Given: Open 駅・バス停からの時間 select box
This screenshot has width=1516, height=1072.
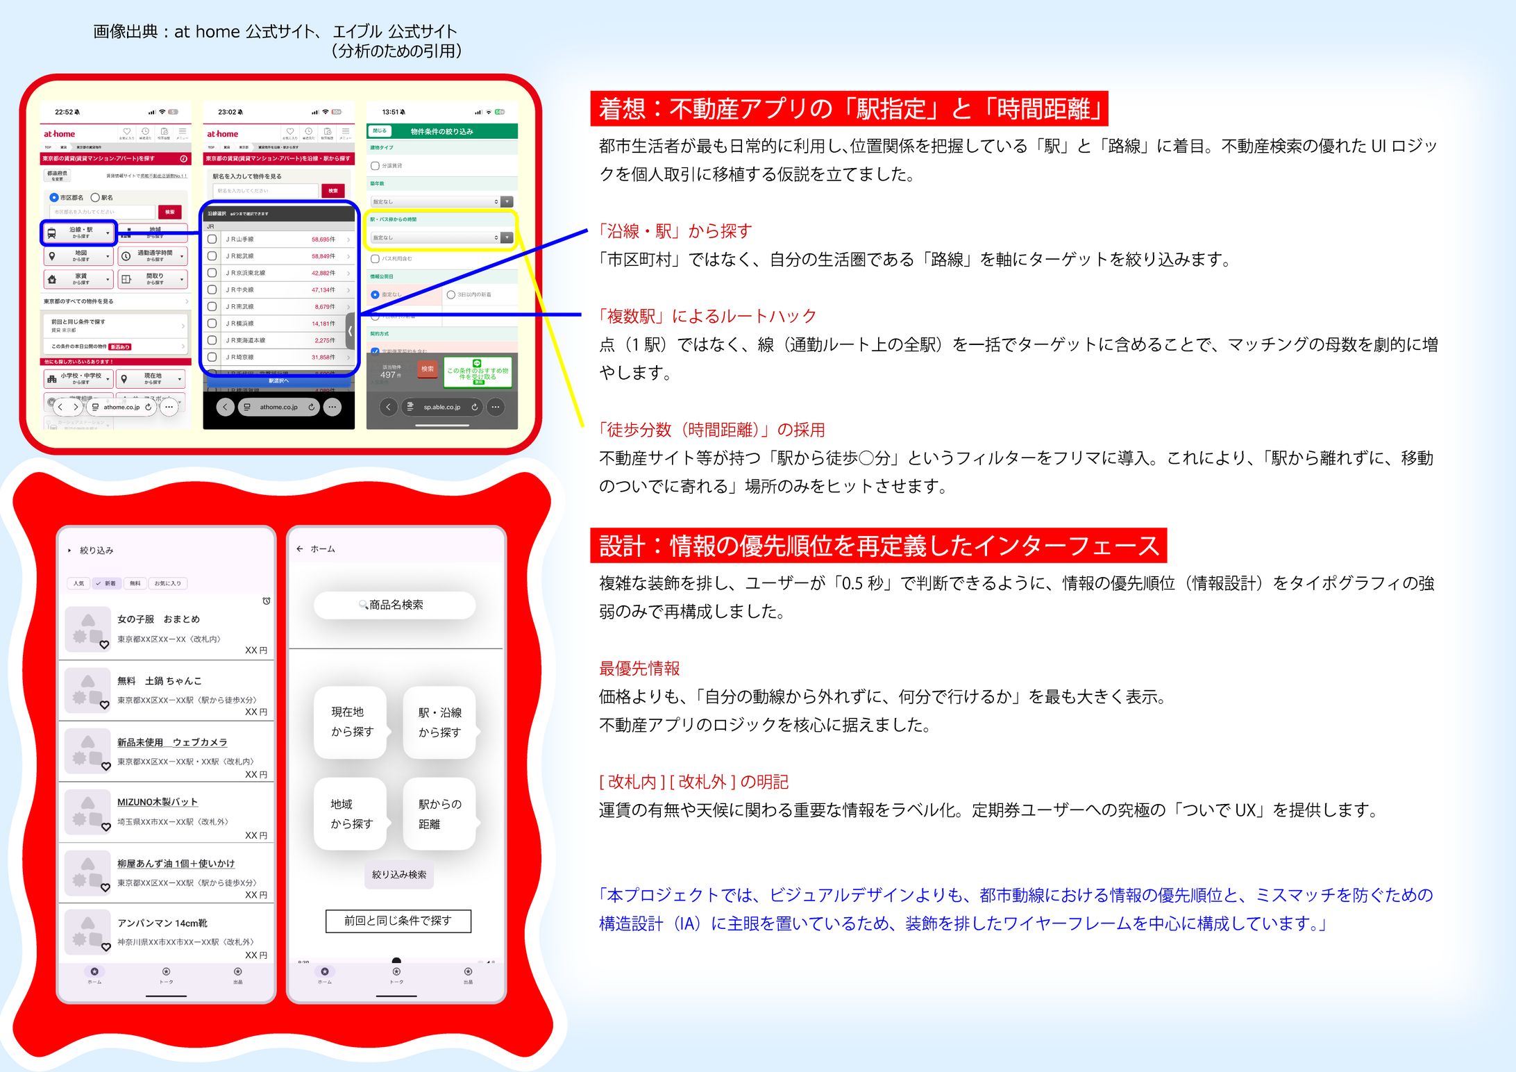Looking at the screenshot, I should pos(441,237).
